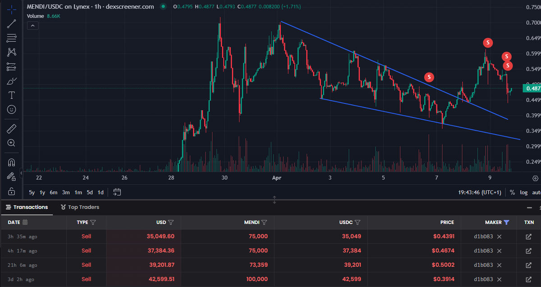Select the ruler measure tool
Image resolution: width=541 pixels, height=287 pixels.
tap(12, 129)
